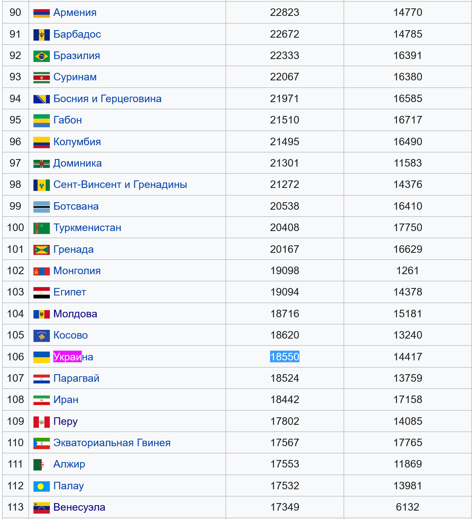Open the Сент-Винсент и Гренадины link
The image size is (473, 519).
[120, 185]
